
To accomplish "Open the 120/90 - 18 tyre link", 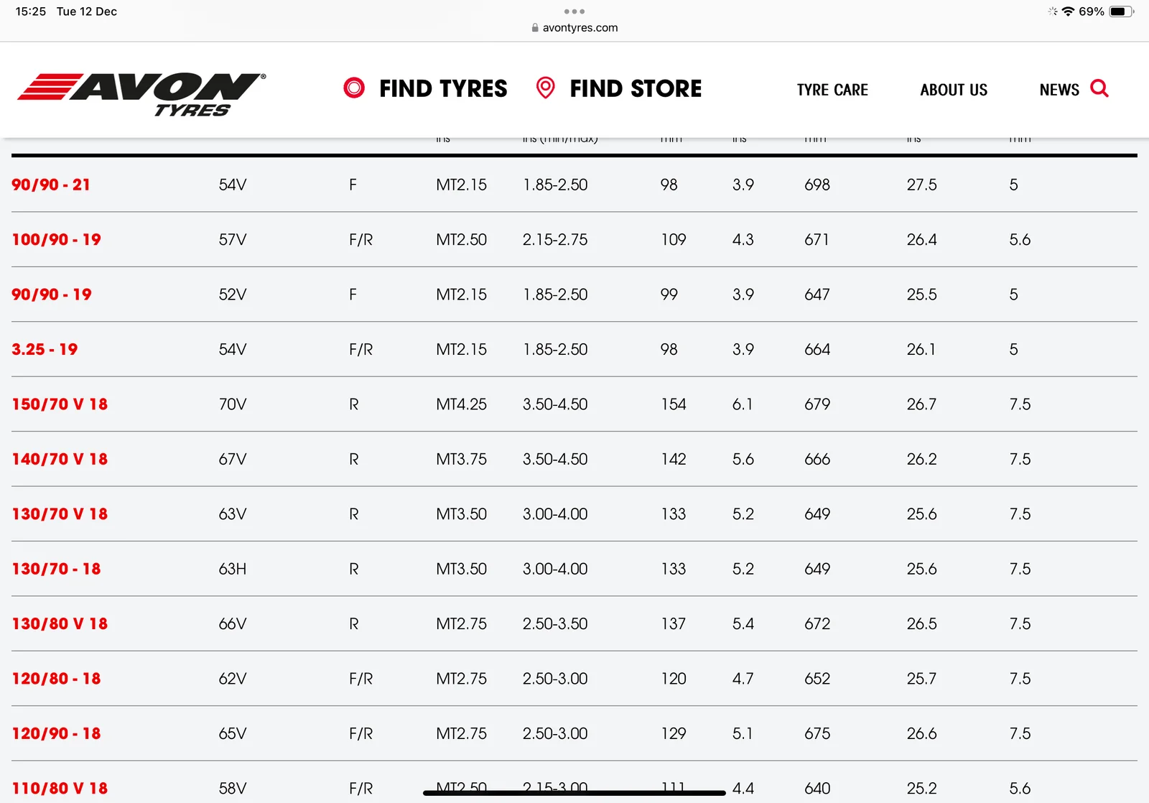I will tap(56, 734).
